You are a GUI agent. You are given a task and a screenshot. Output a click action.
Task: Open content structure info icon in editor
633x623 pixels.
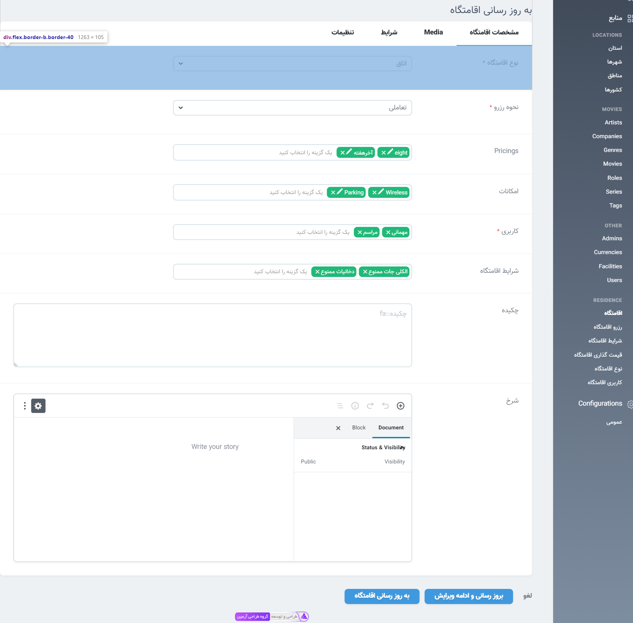pos(355,406)
